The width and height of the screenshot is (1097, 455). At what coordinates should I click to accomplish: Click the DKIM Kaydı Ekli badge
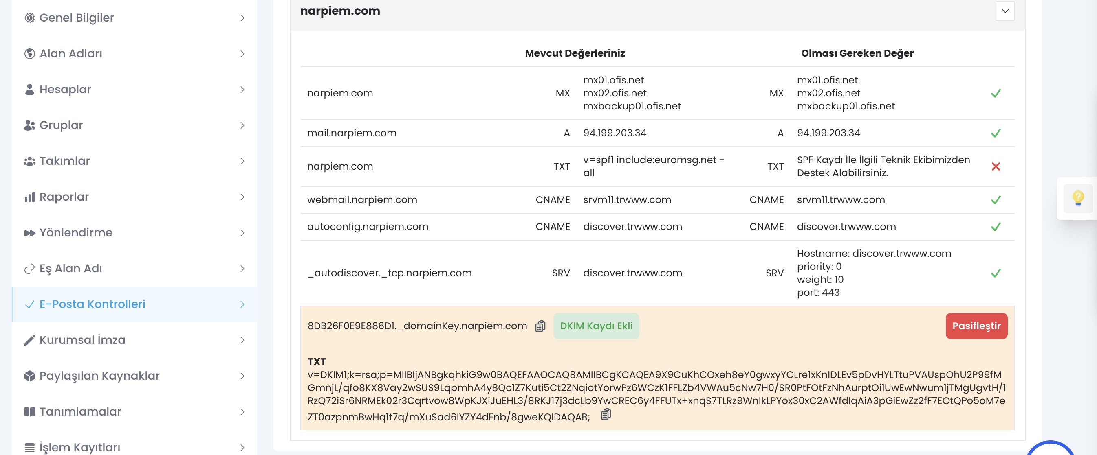point(596,326)
